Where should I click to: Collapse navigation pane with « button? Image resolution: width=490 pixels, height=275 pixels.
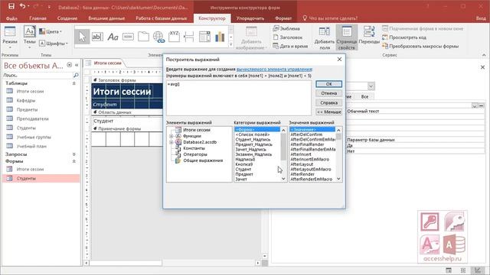pyautogui.click(x=77, y=65)
